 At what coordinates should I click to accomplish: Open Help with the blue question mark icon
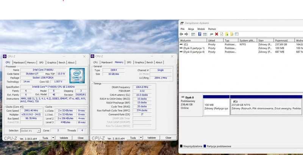point(200,34)
